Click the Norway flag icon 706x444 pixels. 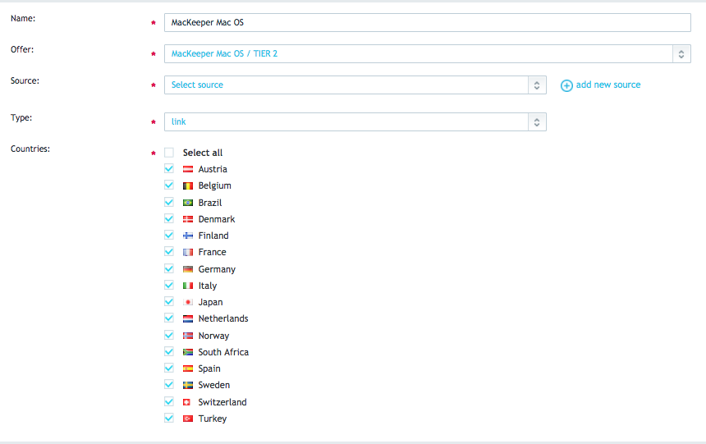tap(188, 336)
